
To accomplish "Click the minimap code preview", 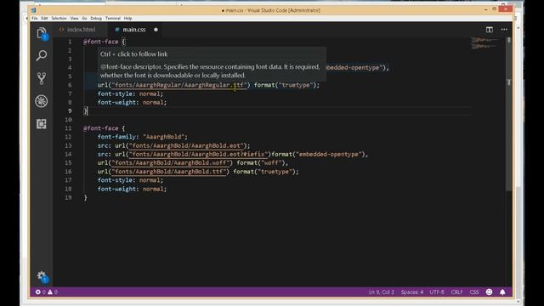I will coord(484,43).
